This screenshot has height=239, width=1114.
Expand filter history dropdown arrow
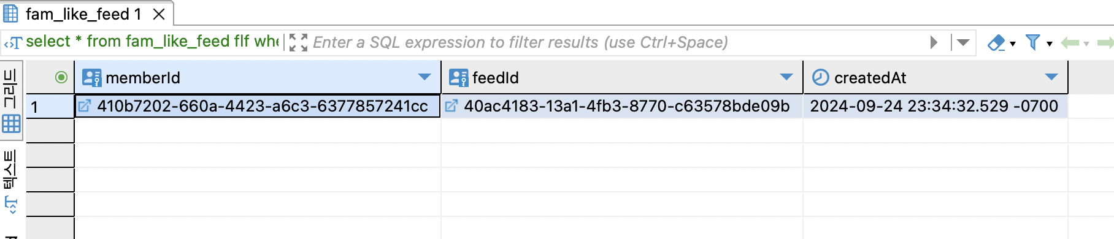pos(963,42)
